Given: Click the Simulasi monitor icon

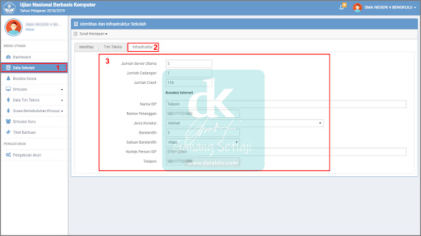Looking at the screenshot, I should (x=9, y=89).
